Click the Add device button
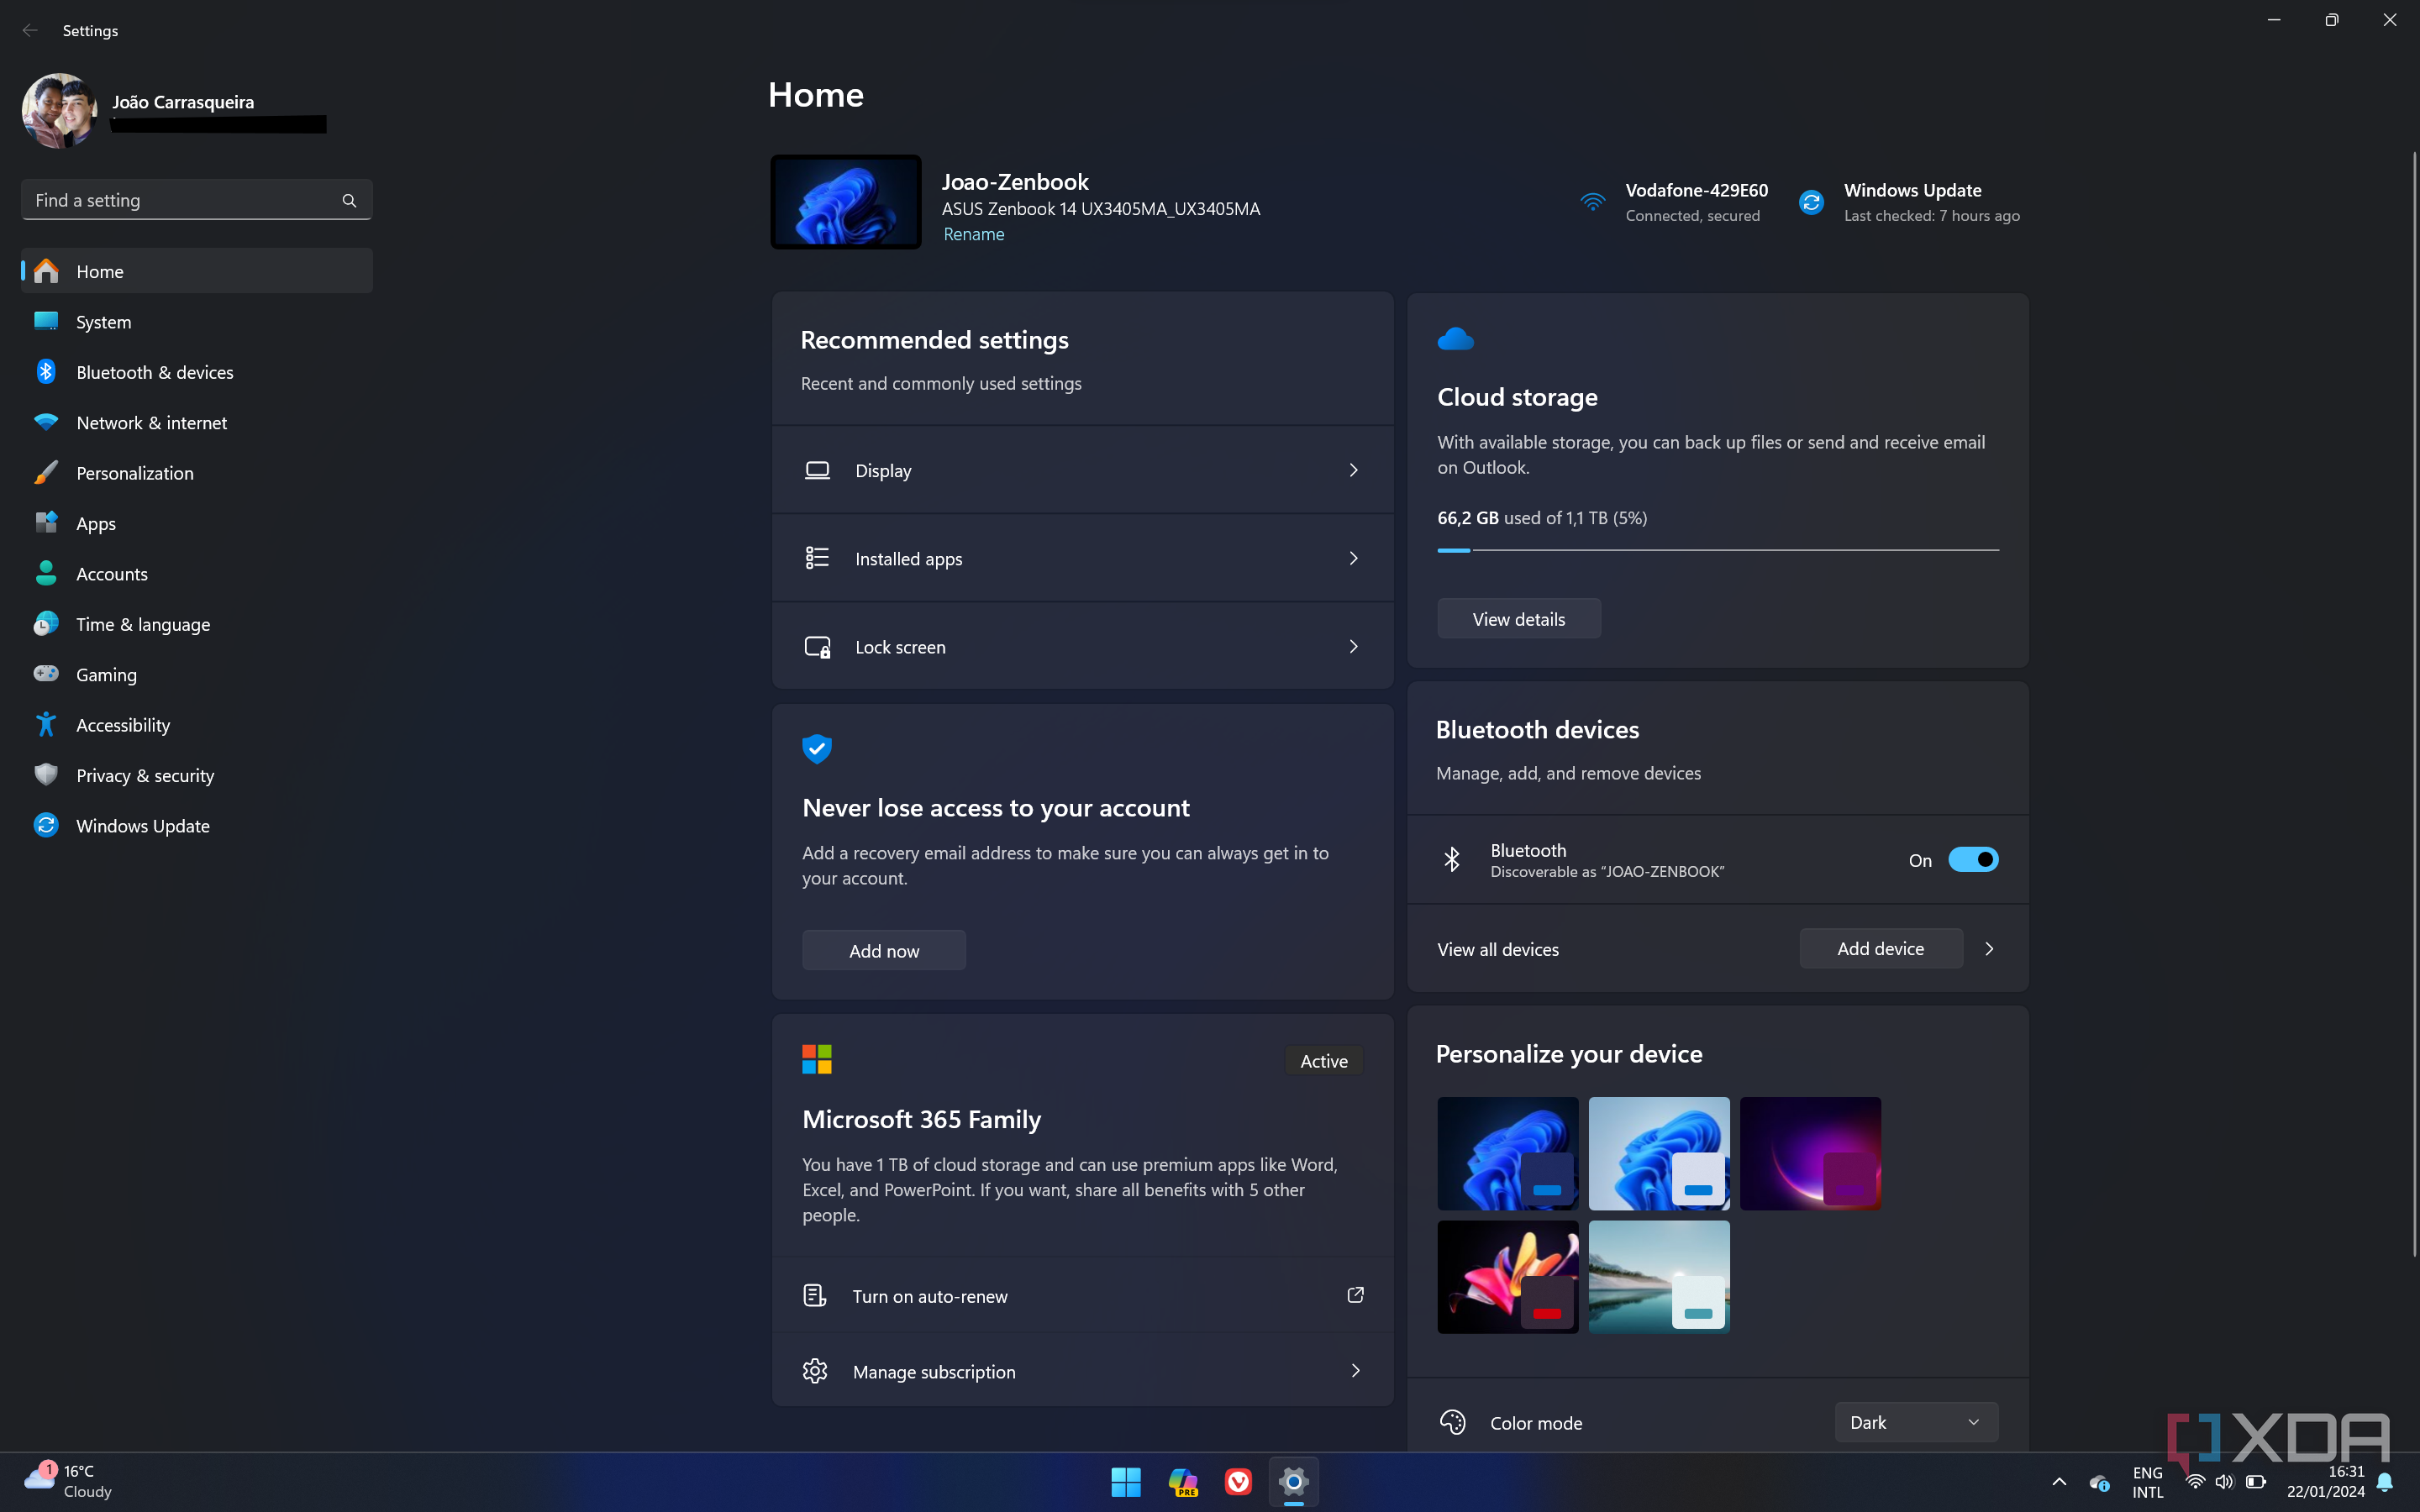The image size is (2420, 1512). point(1881,949)
